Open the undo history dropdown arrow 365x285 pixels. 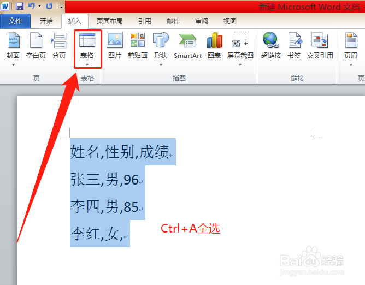pyautogui.click(x=39, y=6)
